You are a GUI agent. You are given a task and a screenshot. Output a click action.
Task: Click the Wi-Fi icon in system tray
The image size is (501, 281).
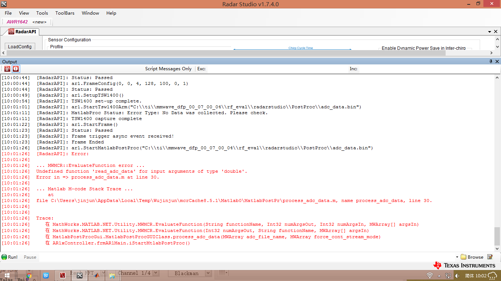pos(429,276)
